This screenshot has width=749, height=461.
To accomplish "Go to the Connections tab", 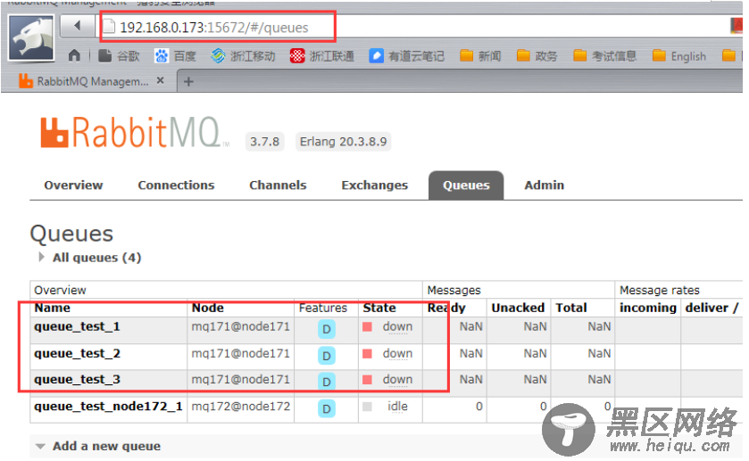I will 176,185.
